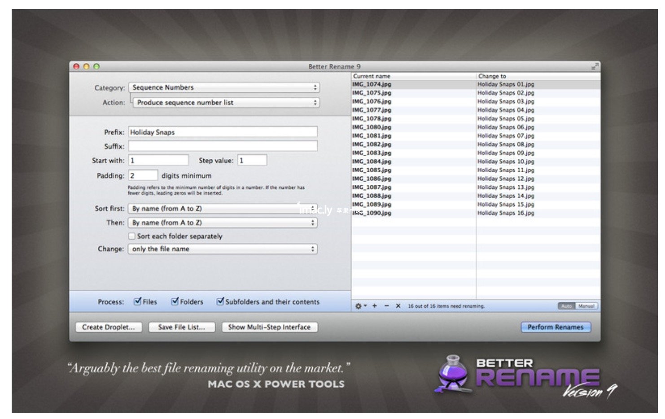This screenshot has height=419, width=665.
Task: Select file IMG_1076.jpg
Action: coord(372,101)
